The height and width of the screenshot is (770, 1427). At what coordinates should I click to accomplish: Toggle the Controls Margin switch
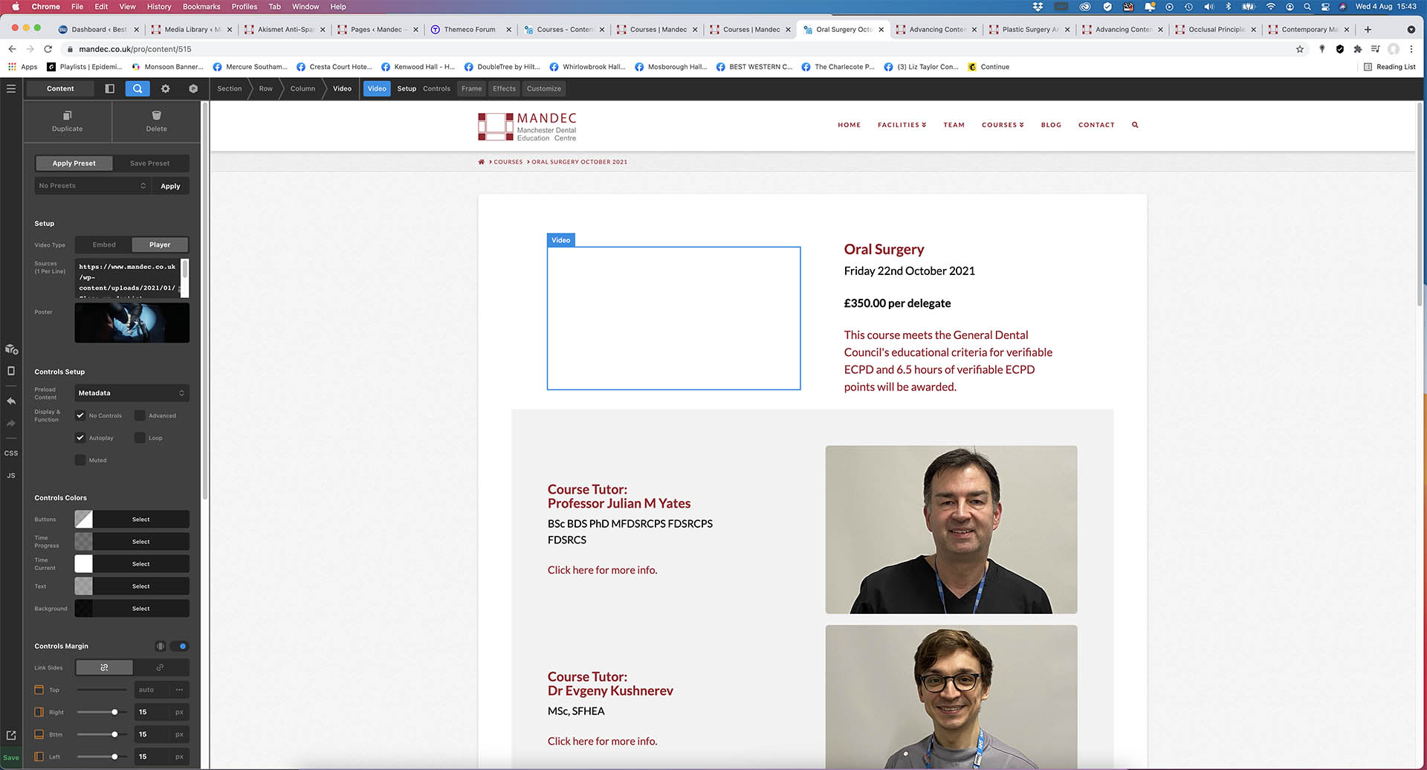click(x=179, y=646)
